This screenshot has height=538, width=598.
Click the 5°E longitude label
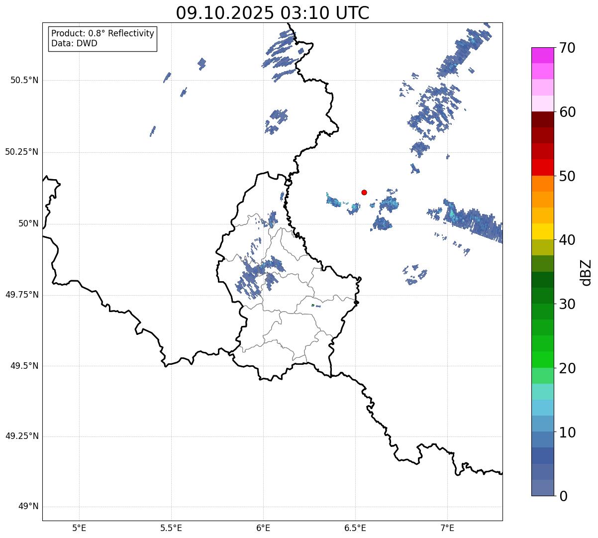(79, 528)
